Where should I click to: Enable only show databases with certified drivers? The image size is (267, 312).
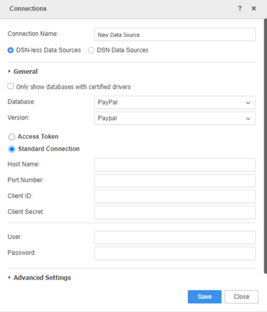tap(11, 86)
